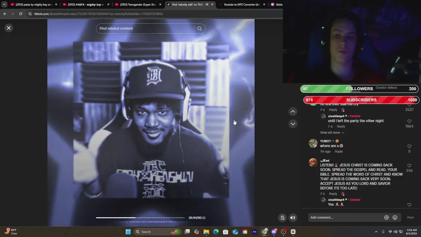Switch to the 'Make' tab
This screenshot has height=237, width=421.
(x=276, y=5)
